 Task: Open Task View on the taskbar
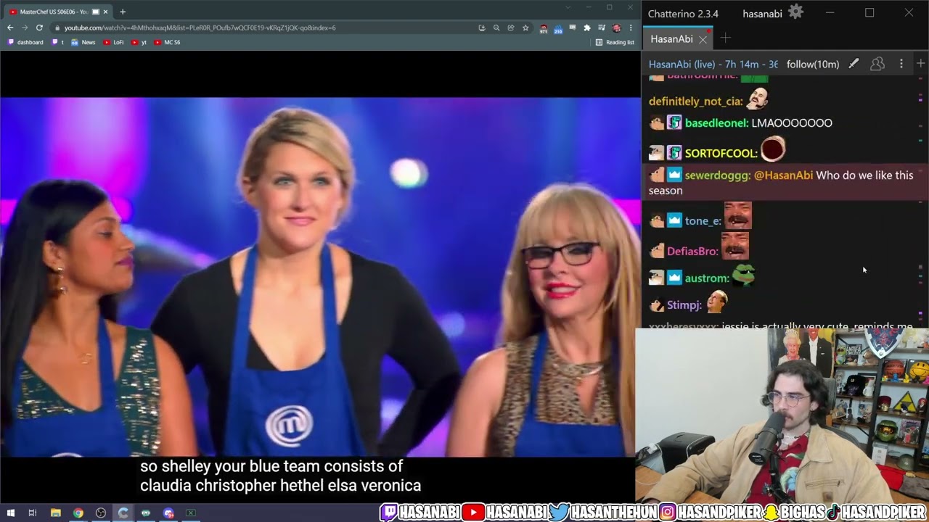click(x=33, y=513)
